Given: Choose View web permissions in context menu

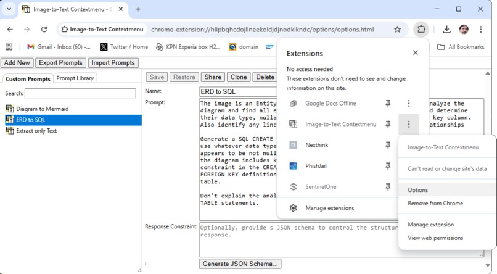Looking at the screenshot, I should point(447,238).
